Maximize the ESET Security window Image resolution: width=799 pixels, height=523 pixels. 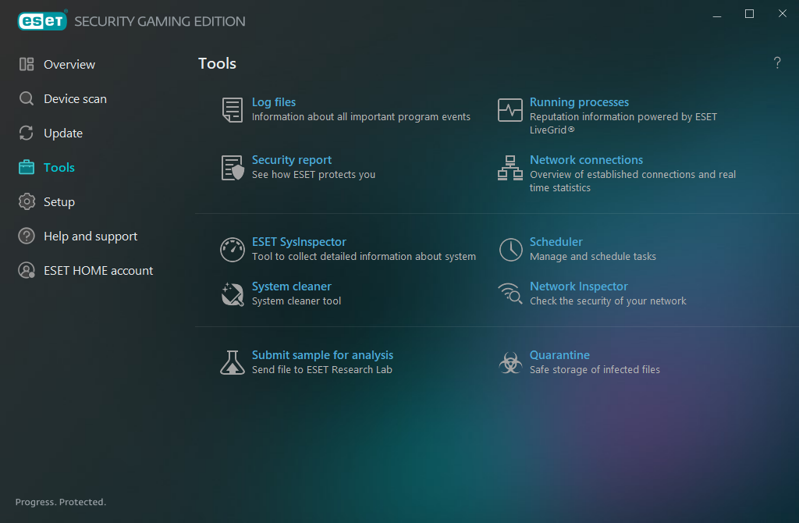tap(750, 14)
